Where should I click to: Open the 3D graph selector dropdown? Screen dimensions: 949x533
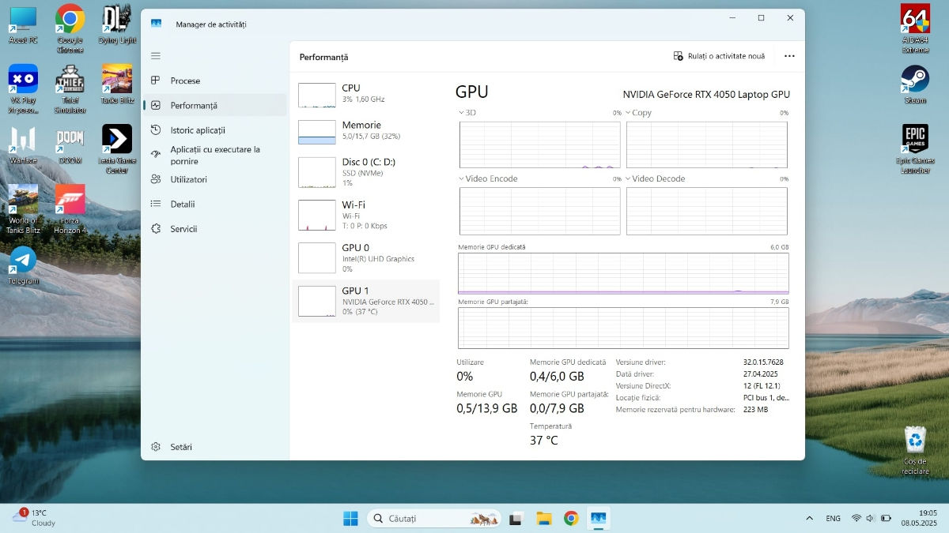tap(467, 113)
